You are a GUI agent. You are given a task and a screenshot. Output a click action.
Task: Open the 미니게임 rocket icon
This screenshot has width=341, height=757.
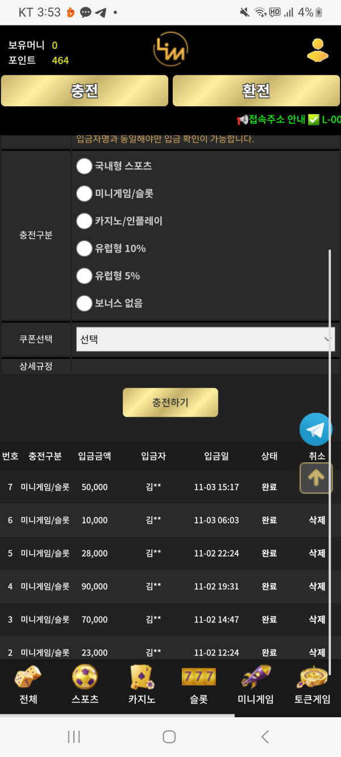(x=255, y=676)
